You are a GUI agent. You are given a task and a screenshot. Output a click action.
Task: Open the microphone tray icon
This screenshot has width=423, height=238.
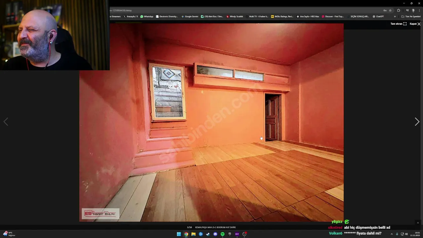[397, 234]
